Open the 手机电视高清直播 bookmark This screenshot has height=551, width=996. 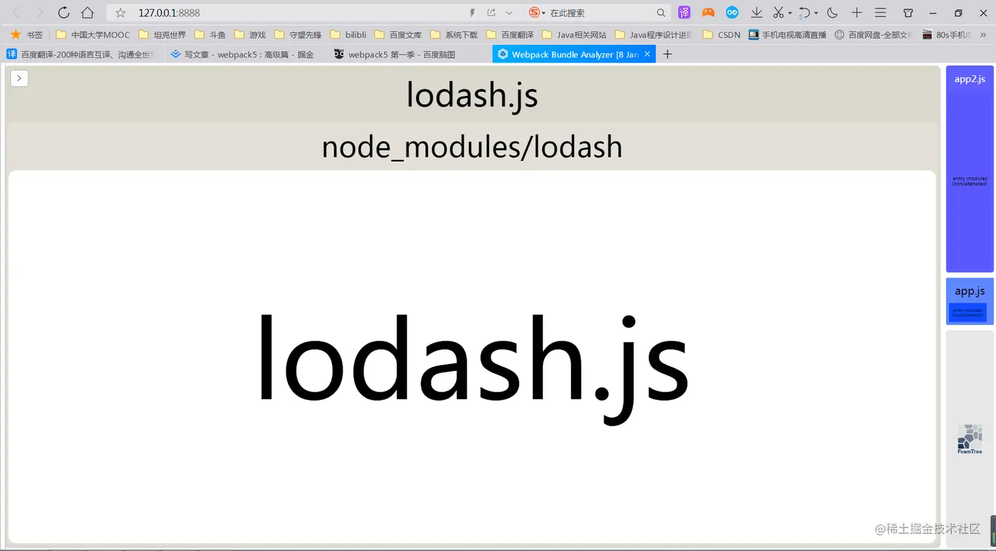787,34
